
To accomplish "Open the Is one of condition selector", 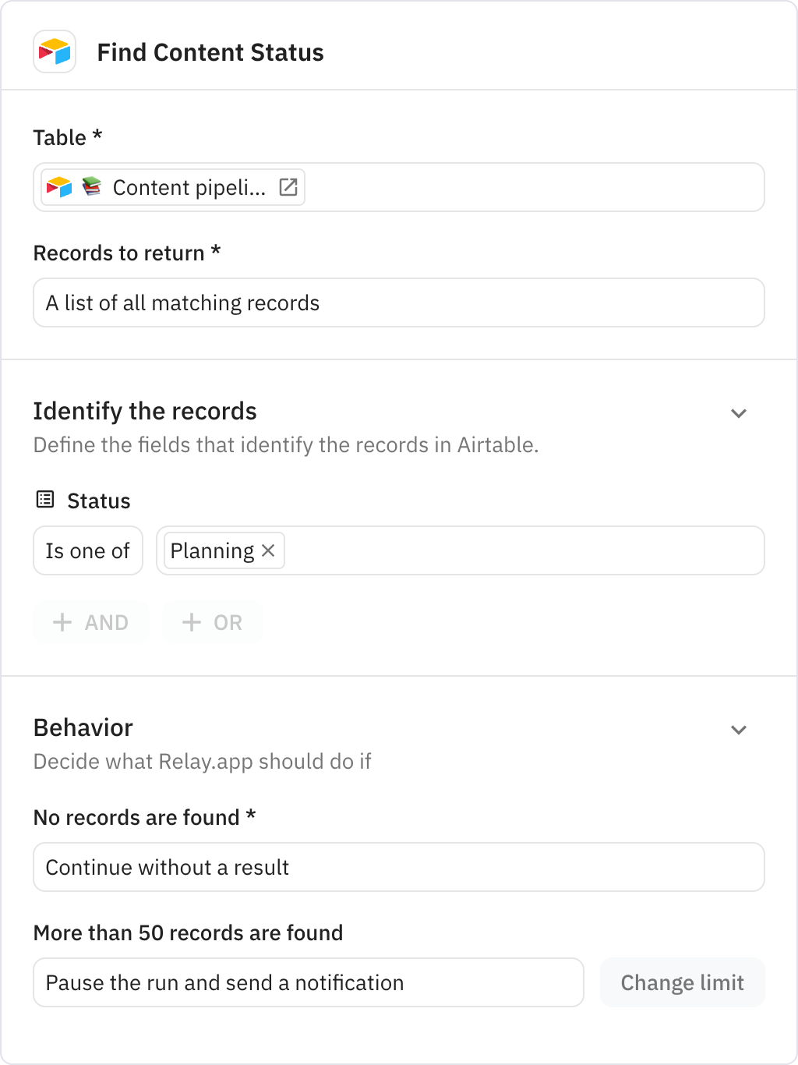I will (87, 550).
